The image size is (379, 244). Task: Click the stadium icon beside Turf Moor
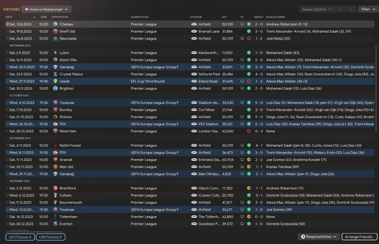(194, 110)
